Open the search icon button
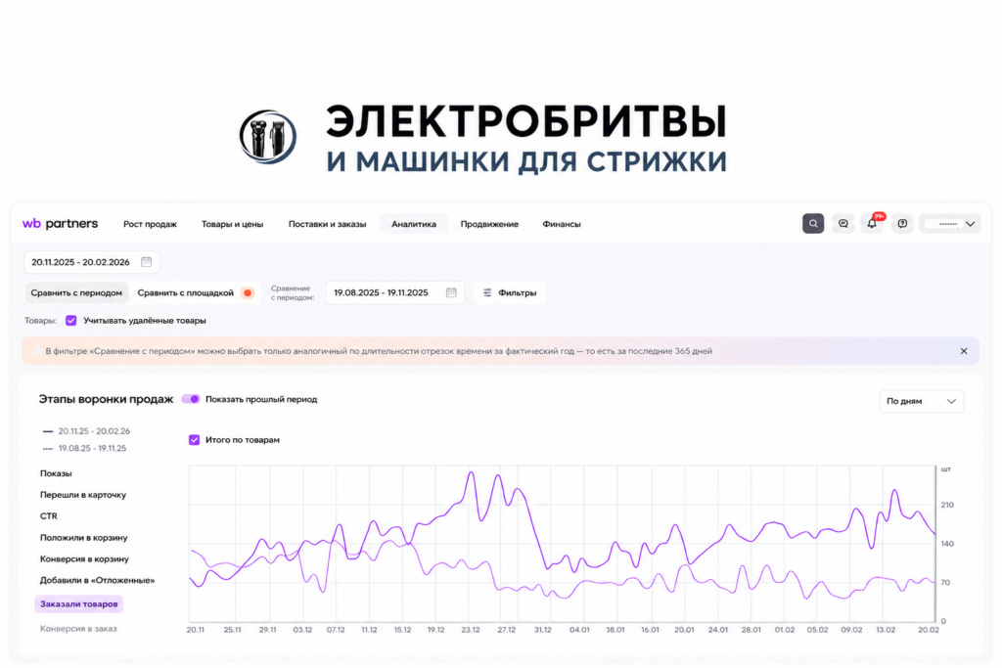The width and height of the screenshot is (1002, 668). coord(813,224)
